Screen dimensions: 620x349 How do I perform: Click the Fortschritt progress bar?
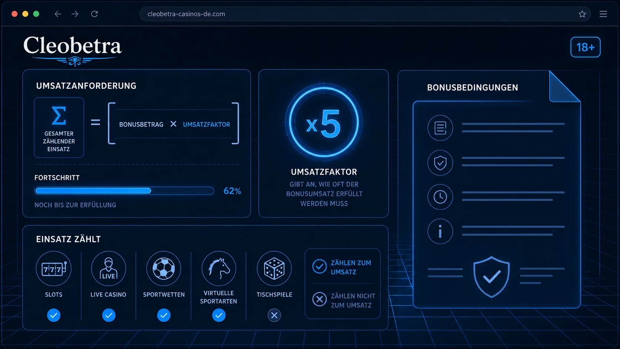124,191
